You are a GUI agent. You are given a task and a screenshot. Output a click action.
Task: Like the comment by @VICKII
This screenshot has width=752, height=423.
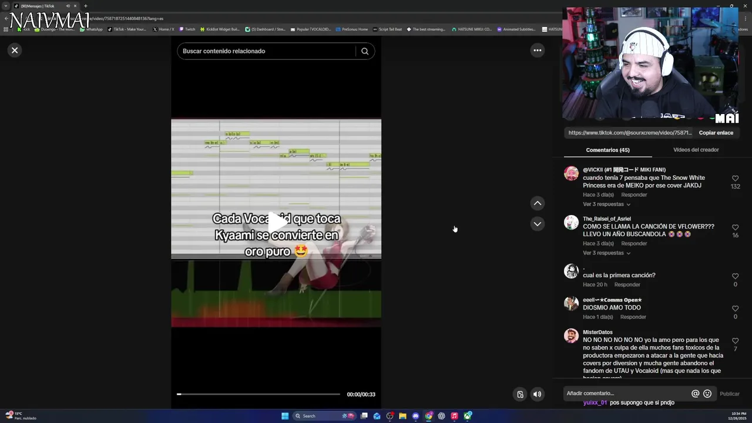[735, 179]
